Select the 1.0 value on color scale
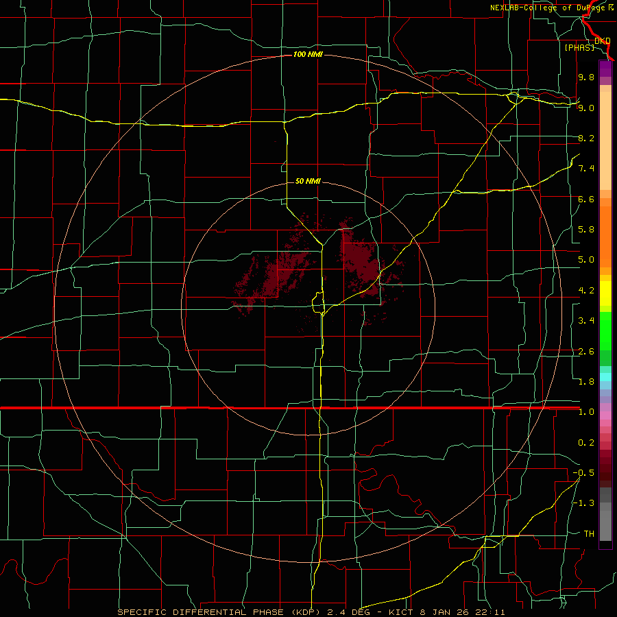 coord(586,412)
